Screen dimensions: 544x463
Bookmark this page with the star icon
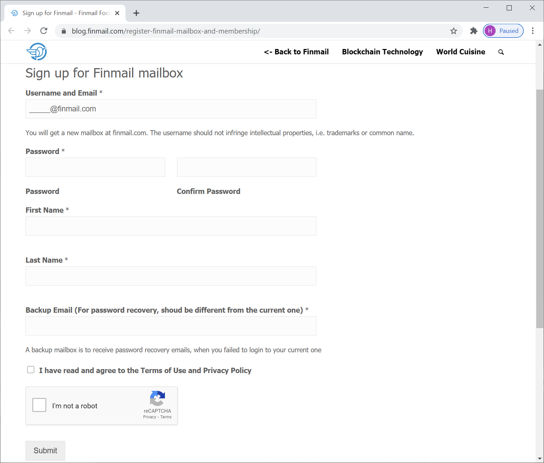click(x=454, y=31)
